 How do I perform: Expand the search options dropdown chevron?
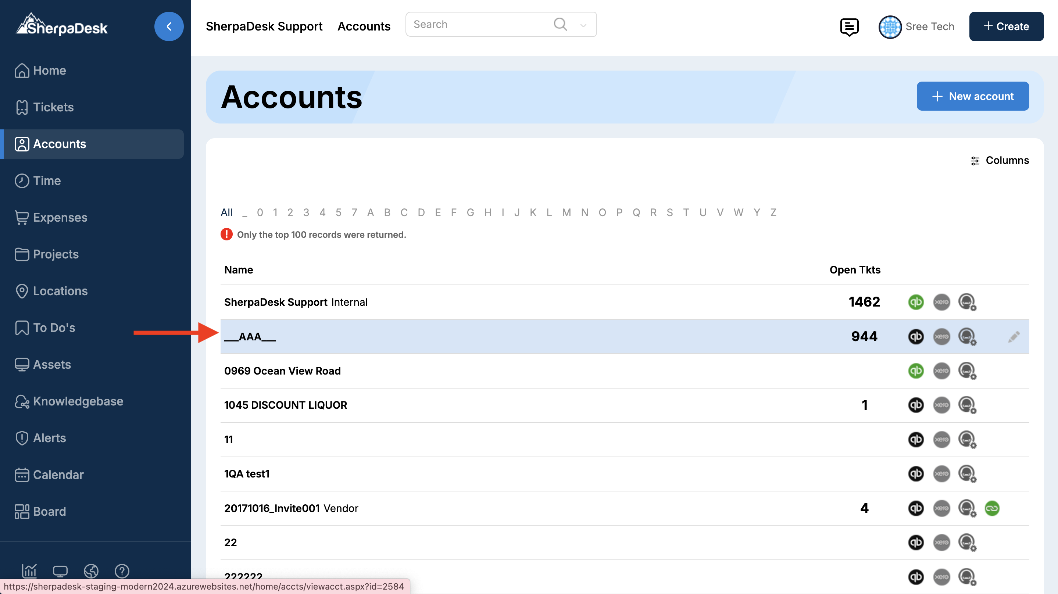(x=583, y=25)
